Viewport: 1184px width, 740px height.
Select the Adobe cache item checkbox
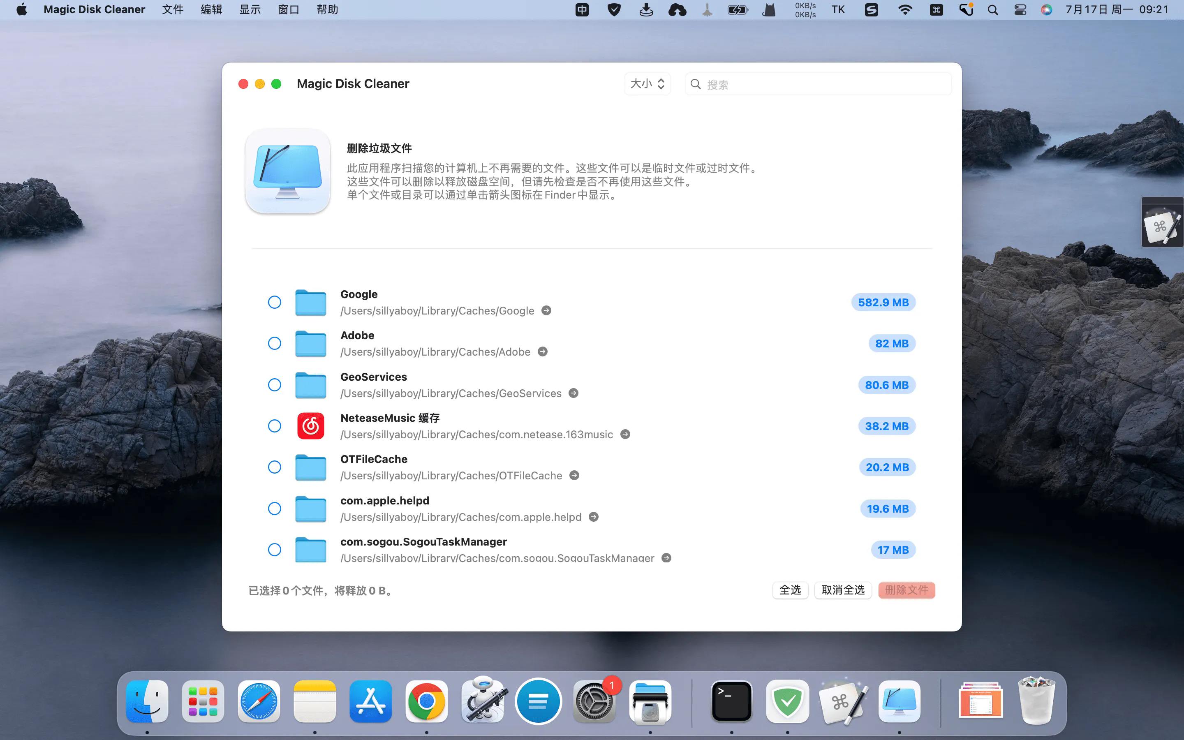point(275,344)
